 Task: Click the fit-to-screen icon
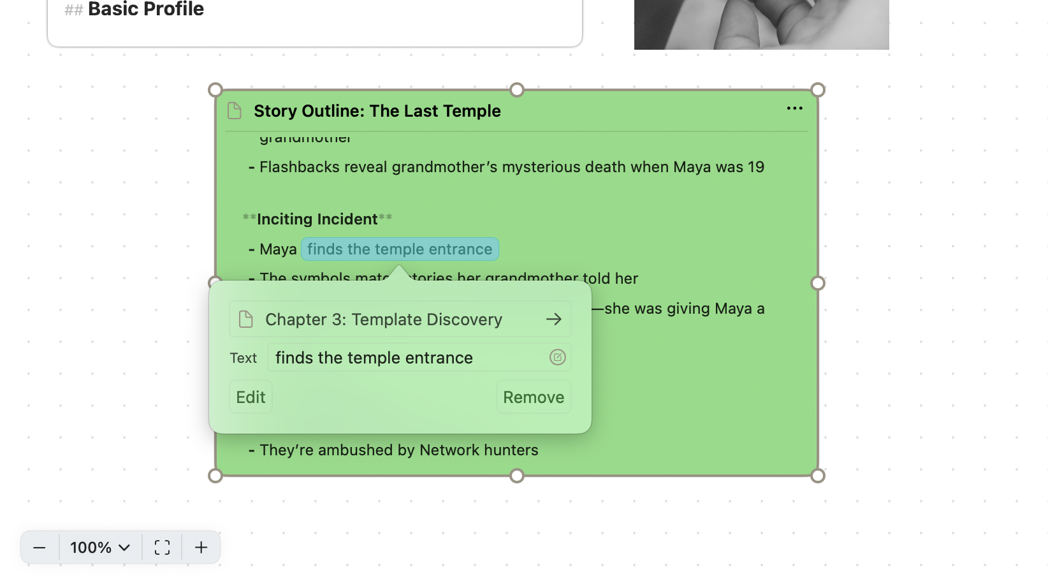pyautogui.click(x=162, y=548)
